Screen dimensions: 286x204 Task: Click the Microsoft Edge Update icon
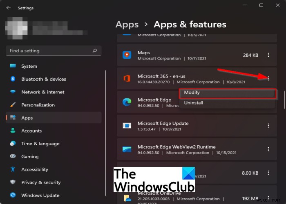pos(127,126)
